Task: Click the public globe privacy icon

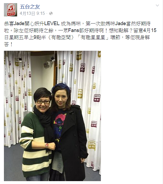Action: click(x=51, y=13)
